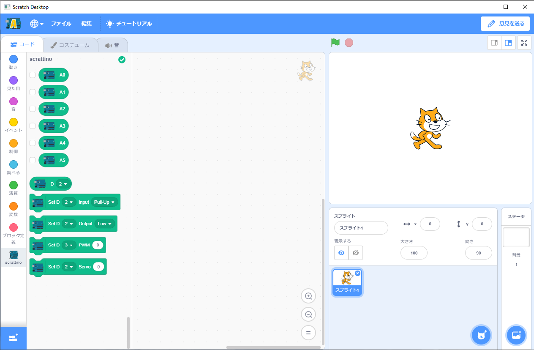
Task: Open pin dropdown on Set D Output block
Action: pyautogui.click(x=69, y=224)
